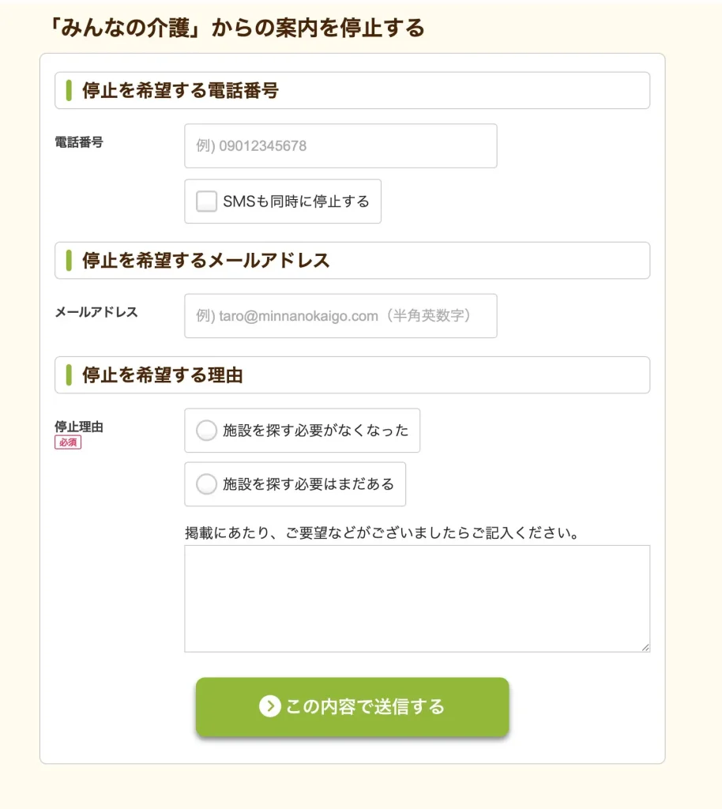This screenshot has width=722, height=809.
Task: Click the green bar beside 停止を希望する理由
Action: (69, 375)
